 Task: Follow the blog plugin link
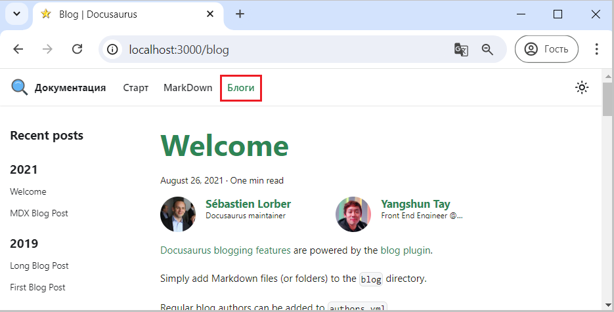point(405,250)
